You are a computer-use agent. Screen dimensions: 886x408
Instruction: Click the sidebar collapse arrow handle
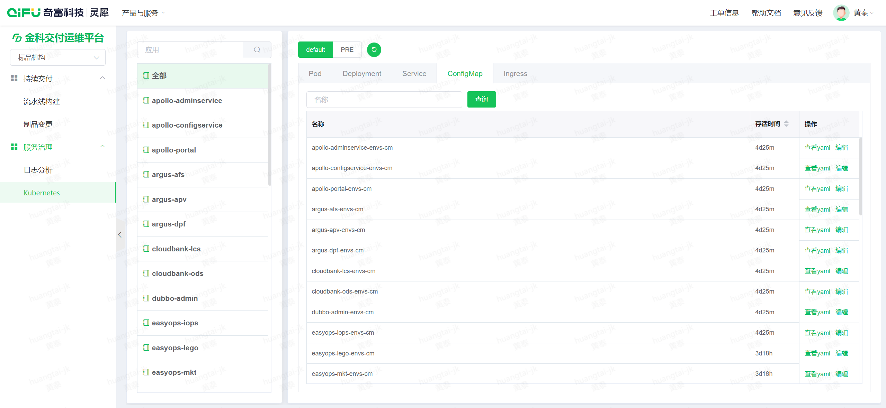click(x=120, y=235)
